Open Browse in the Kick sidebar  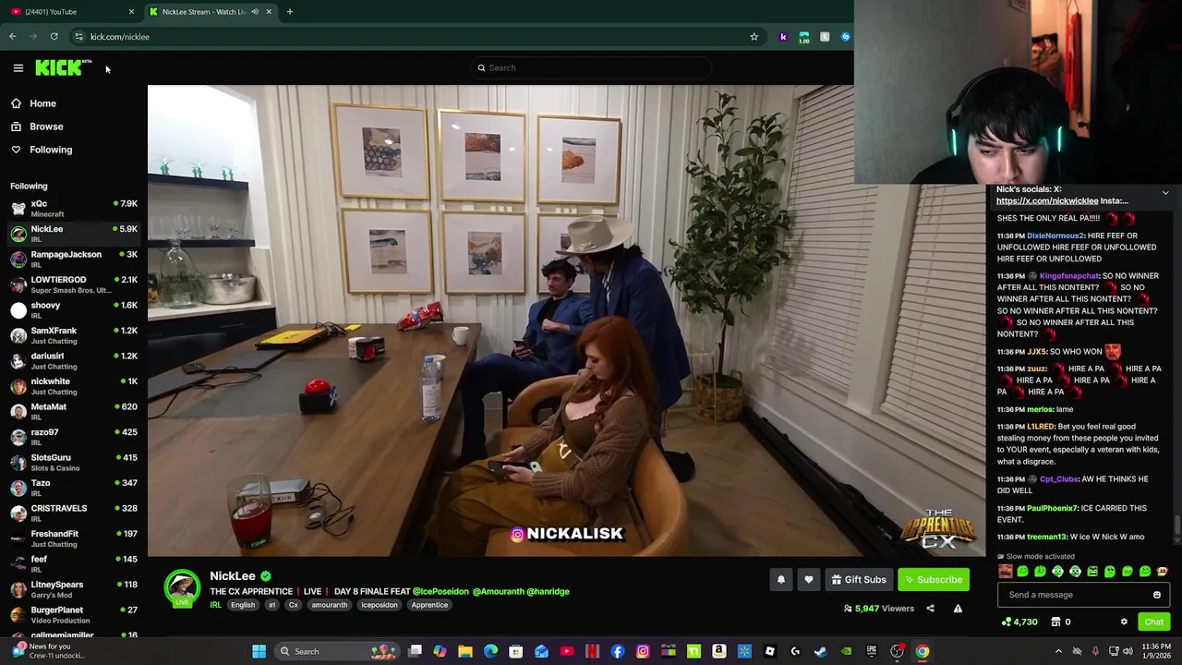point(46,127)
